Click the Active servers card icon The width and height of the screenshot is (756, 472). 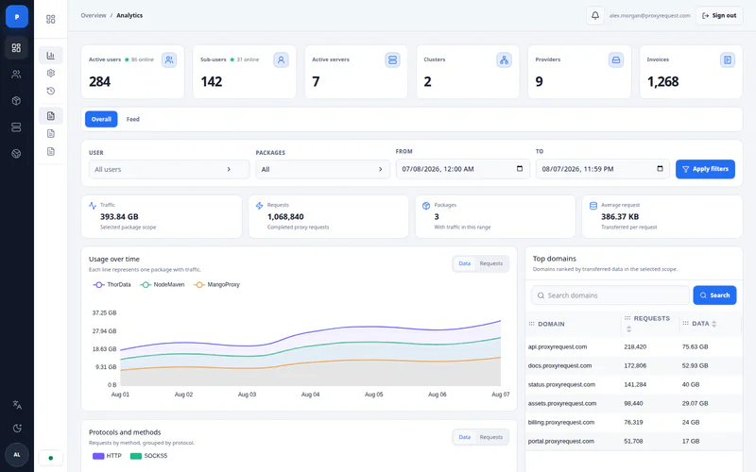tap(392, 60)
